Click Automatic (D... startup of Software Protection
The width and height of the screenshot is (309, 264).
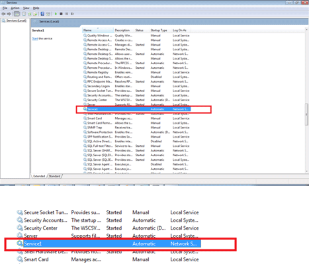click(x=160, y=132)
